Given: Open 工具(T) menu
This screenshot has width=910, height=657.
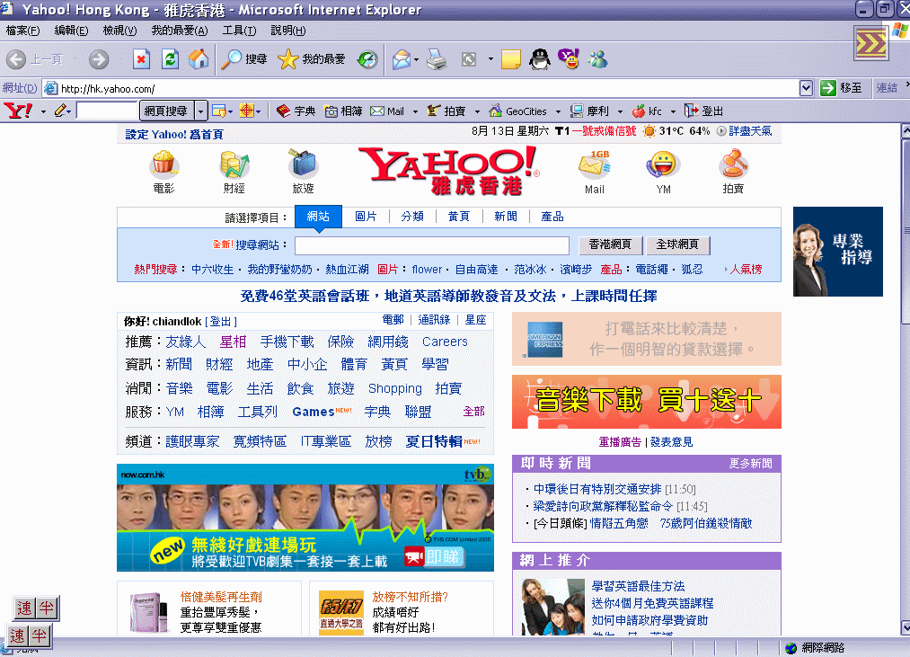Looking at the screenshot, I should [239, 31].
